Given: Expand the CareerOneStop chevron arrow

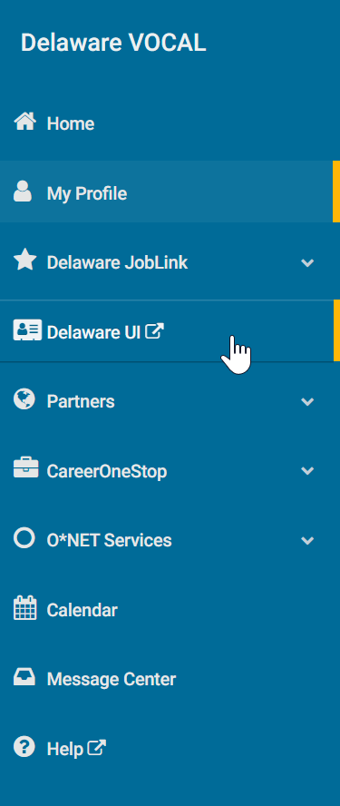Looking at the screenshot, I should [x=307, y=471].
